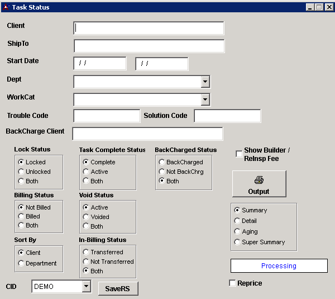Click the Output printer button
This screenshot has height=299, width=335.
pos(259,184)
